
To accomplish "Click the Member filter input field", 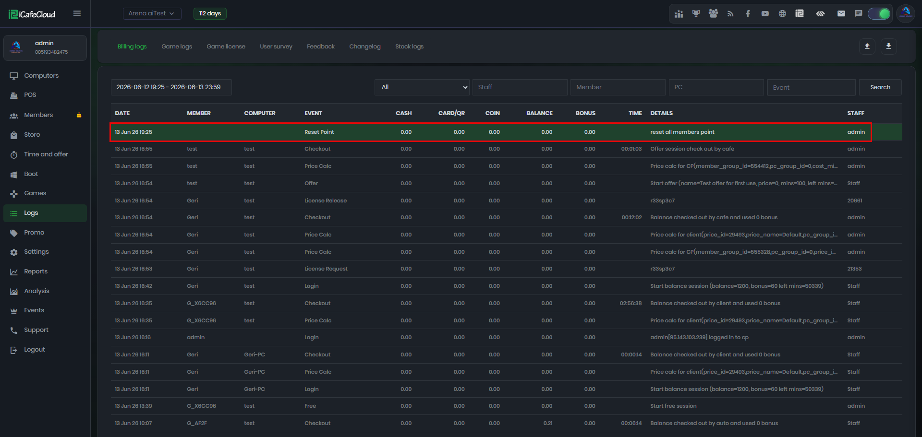I will click(618, 87).
